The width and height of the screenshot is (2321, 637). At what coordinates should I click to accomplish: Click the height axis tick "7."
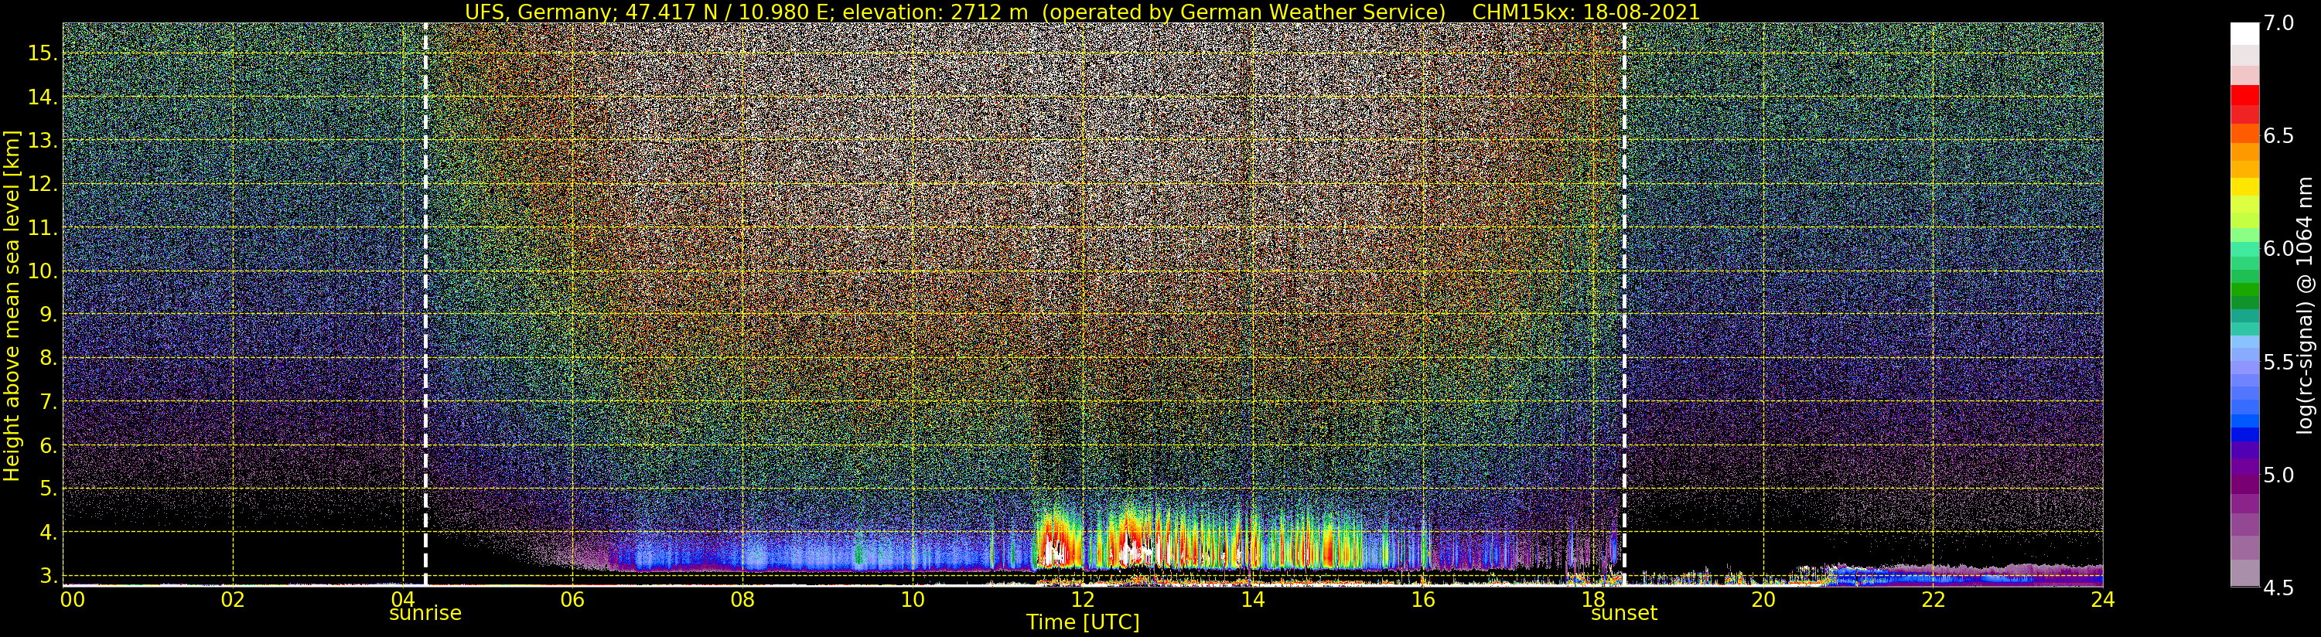pos(48,402)
